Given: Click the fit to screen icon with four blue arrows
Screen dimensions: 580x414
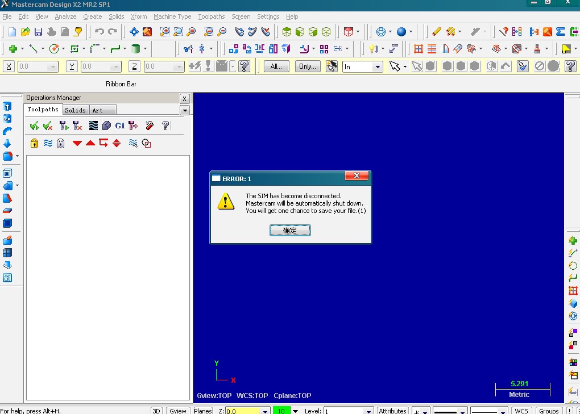Looking at the screenshot, I should tap(134, 32).
